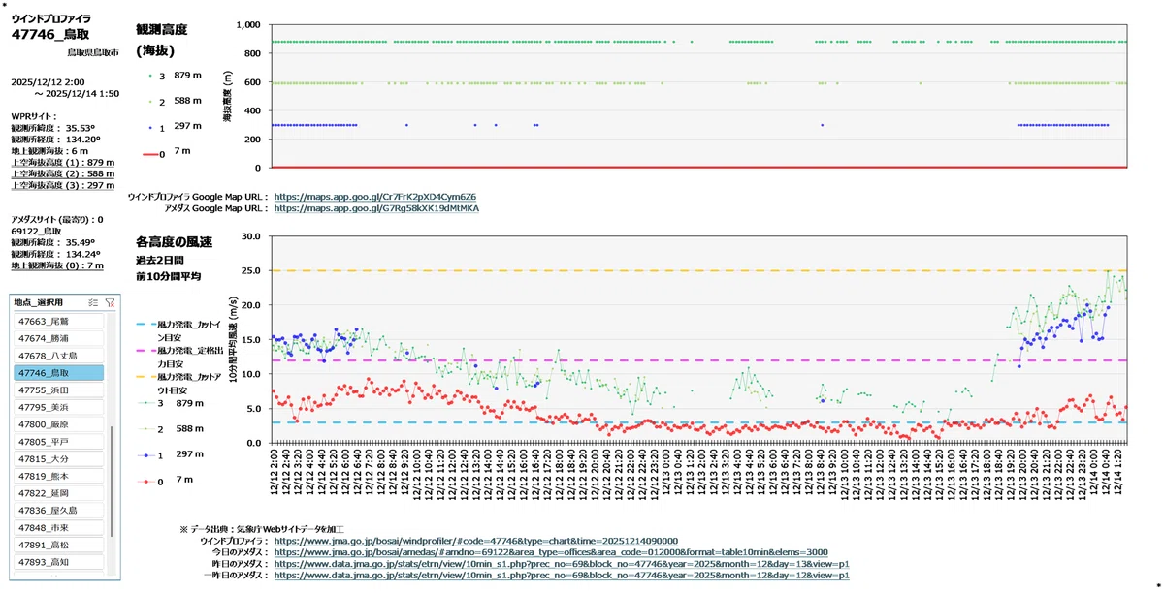Select station 47674_勝浦 in the slicer
The height and width of the screenshot is (593, 1164).
(x=58, y=338)
